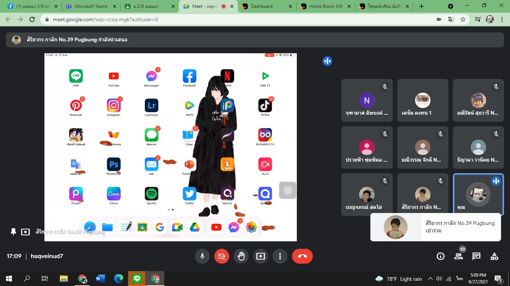
Task: Open the more options menu in Meet
Action: [280, 256]
